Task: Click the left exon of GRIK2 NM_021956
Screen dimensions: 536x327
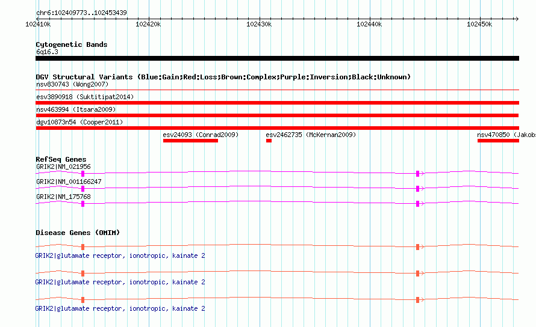Action: 83,174
